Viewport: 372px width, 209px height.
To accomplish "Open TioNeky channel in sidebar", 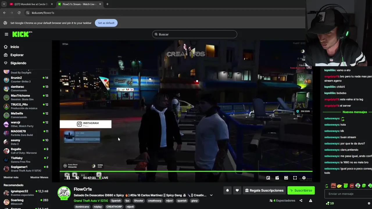I will [26, 160].
